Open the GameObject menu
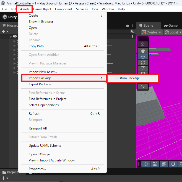Viewport: 182px width, 182px height. pos(42,9)
